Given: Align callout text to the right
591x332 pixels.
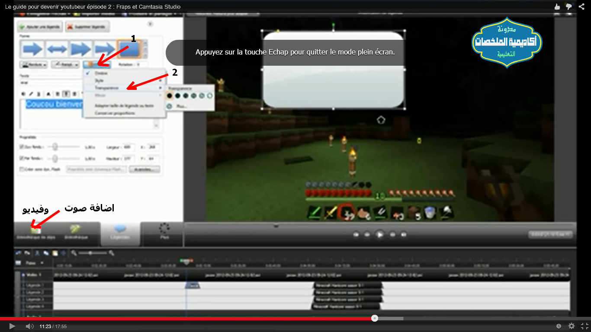Looking at the screenshot, I should click(x=74, y=94).
